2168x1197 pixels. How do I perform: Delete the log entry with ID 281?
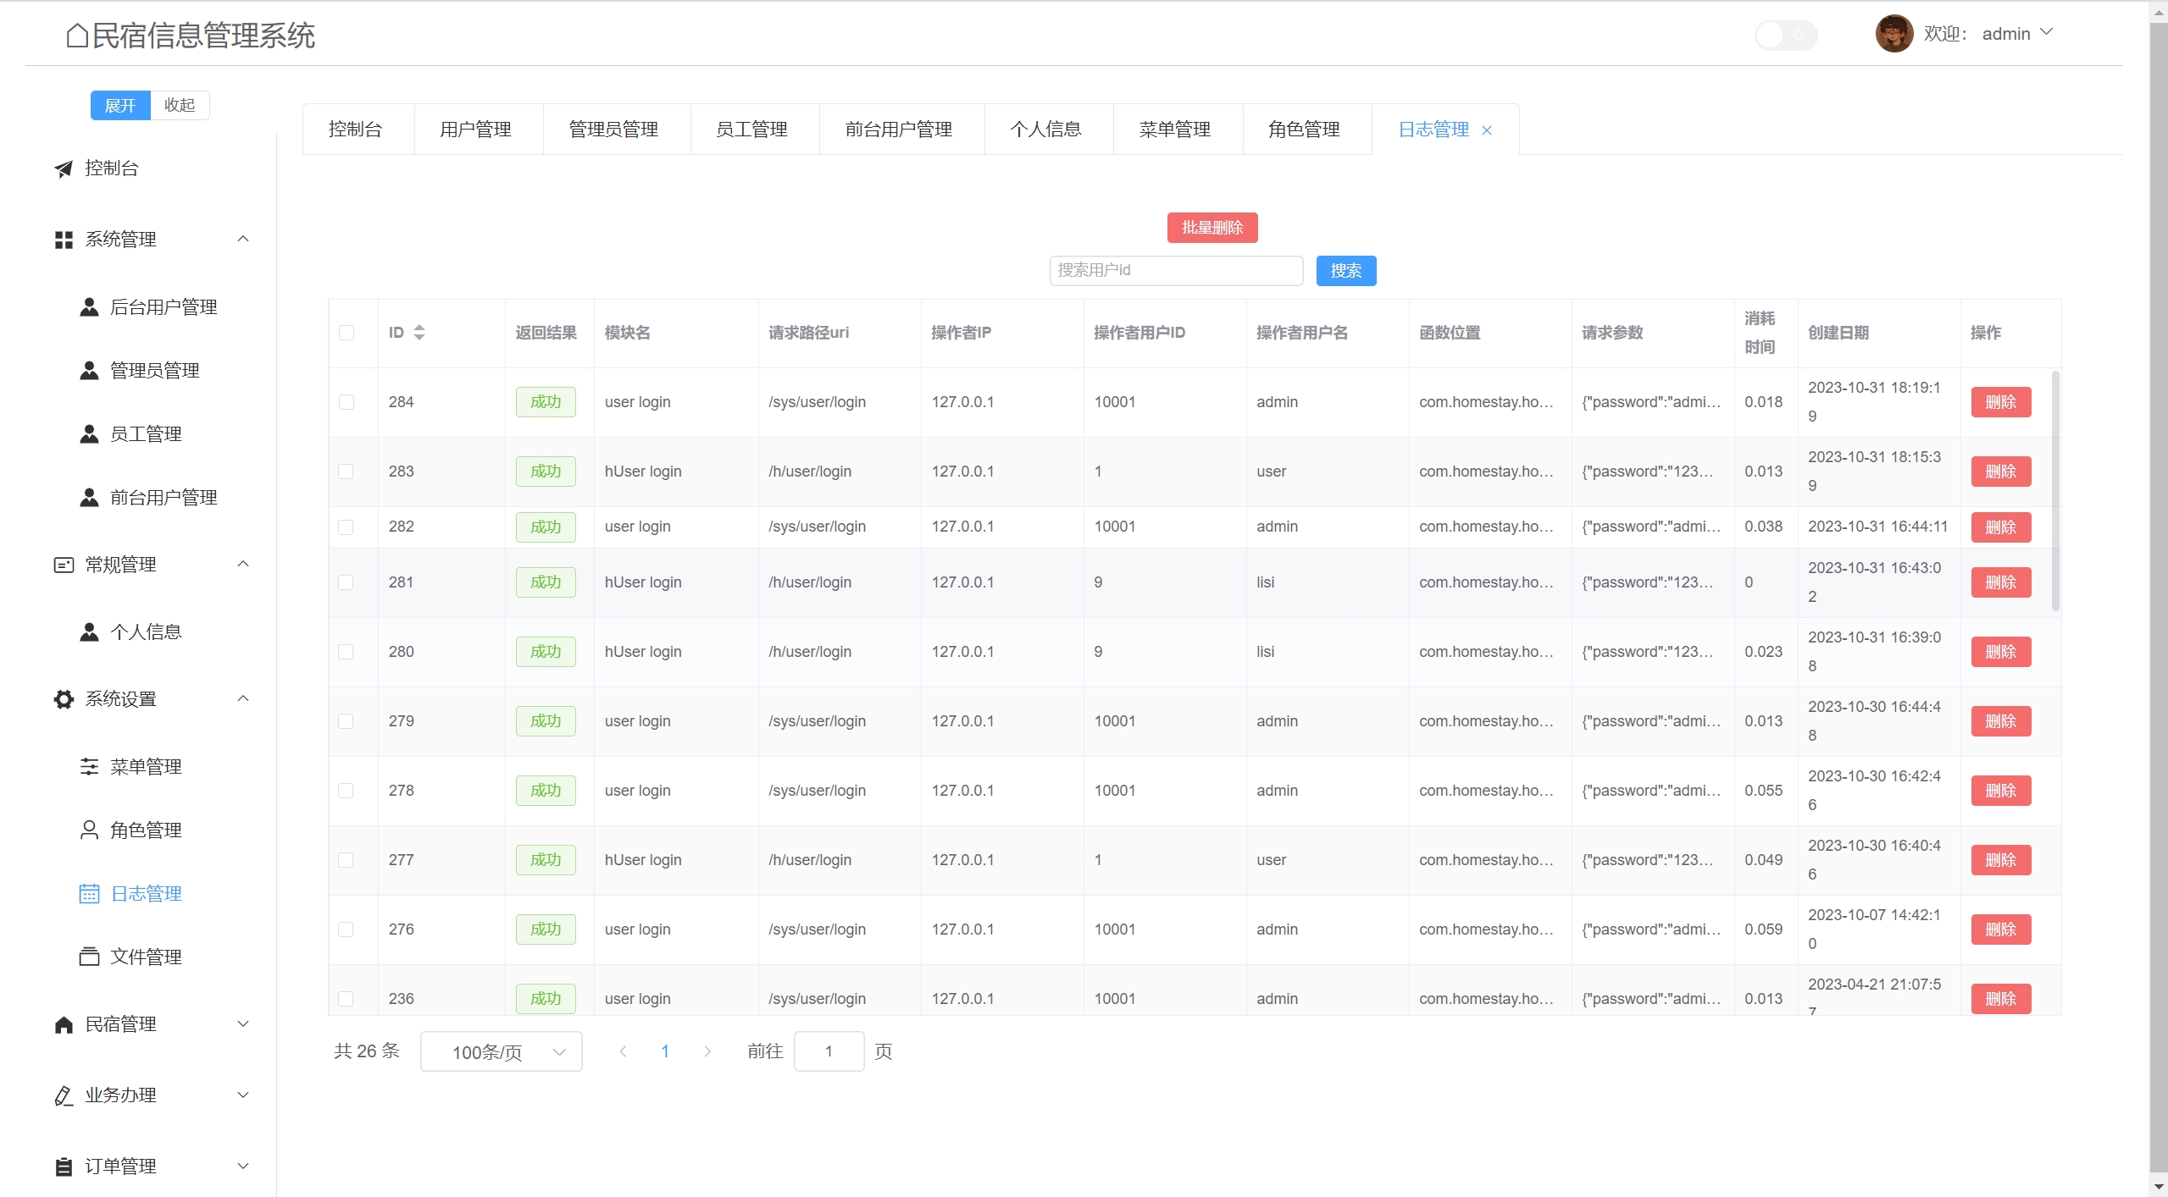[x=2000, y=582]
